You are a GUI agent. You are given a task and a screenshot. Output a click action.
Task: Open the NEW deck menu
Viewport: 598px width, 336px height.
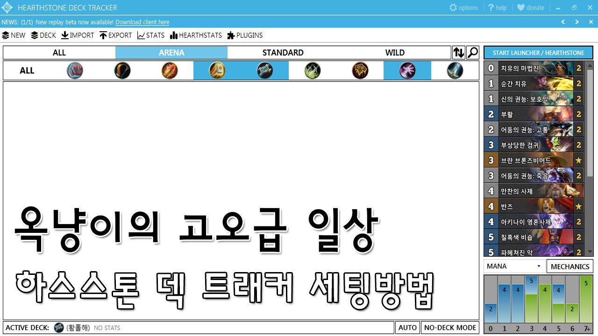pyautogui.click(x=14, y=35)
